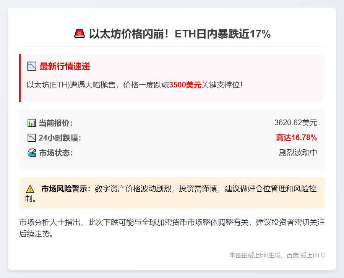Click the 24小时跌幅 label
This screenshot has height=278, width=344.
[x=60, y=138]
